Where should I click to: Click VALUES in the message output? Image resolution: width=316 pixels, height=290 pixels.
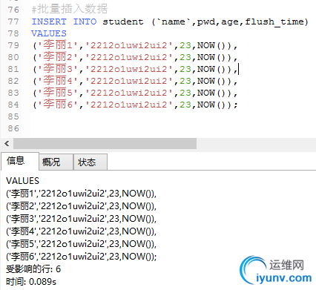click(x=22, y=181)
